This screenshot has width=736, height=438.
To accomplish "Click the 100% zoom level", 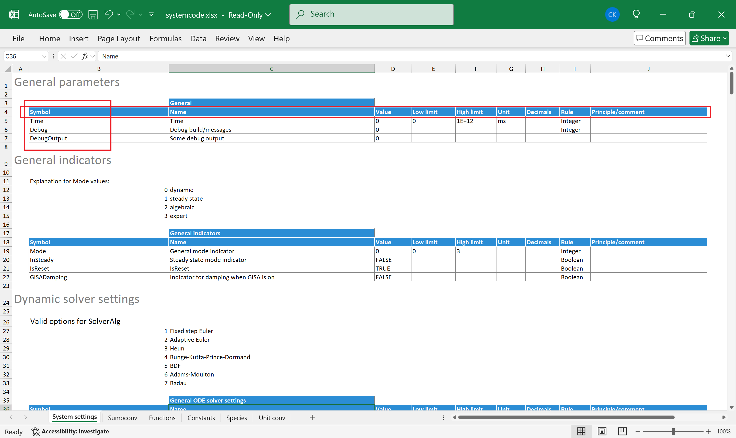I will pyautogui.click(x=723, y=432).
